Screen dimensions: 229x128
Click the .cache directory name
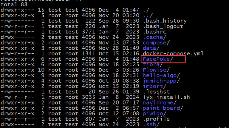click(153, 37)
